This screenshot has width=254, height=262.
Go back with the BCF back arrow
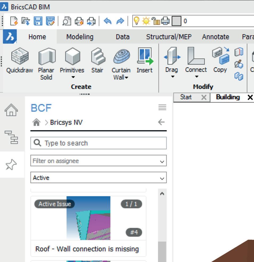pyautogui.click(x=161, y=122)
